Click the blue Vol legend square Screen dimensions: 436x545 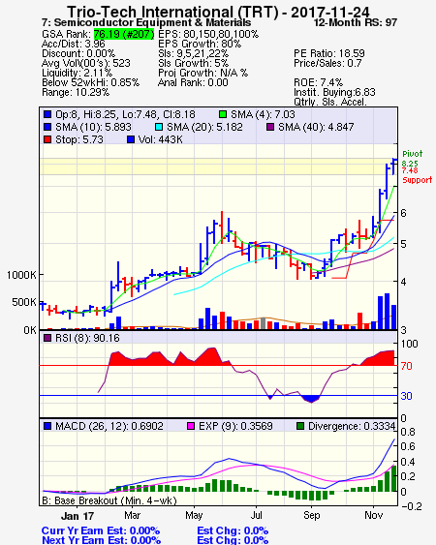[x=131, y=139]
